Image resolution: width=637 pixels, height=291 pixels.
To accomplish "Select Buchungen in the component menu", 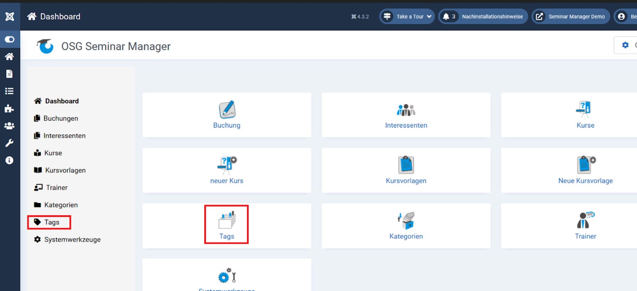I will 60,118.
